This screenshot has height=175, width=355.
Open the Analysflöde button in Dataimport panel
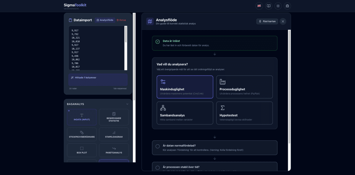105,20
